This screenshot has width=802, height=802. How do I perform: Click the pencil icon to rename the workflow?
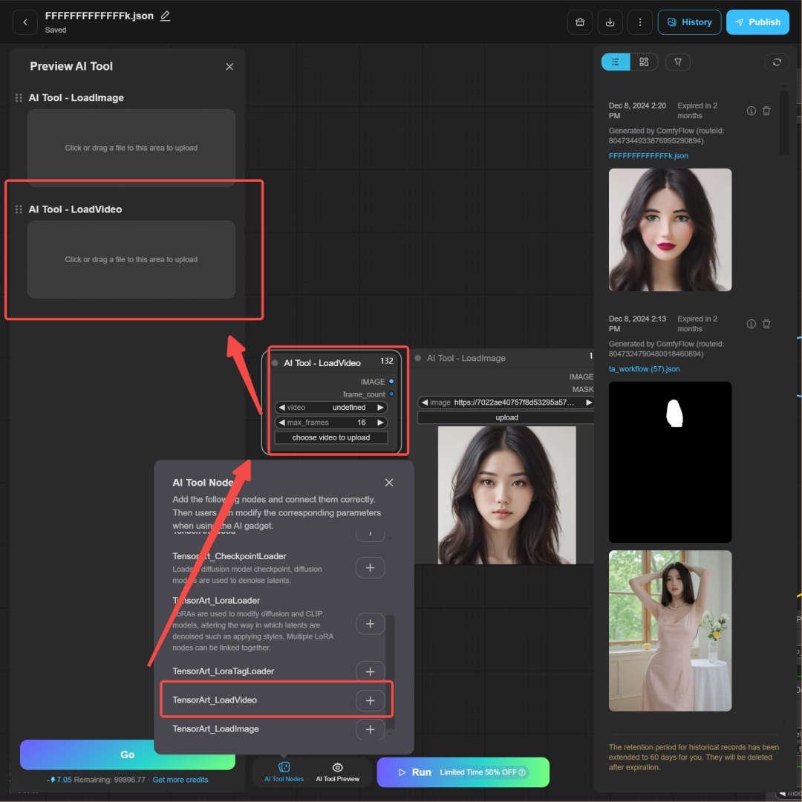pyautogui.click(x=165, y=16)
